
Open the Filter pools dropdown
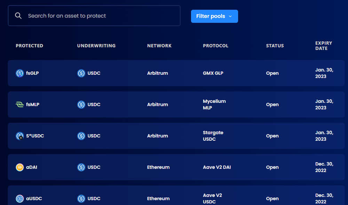tap(214, 16)
